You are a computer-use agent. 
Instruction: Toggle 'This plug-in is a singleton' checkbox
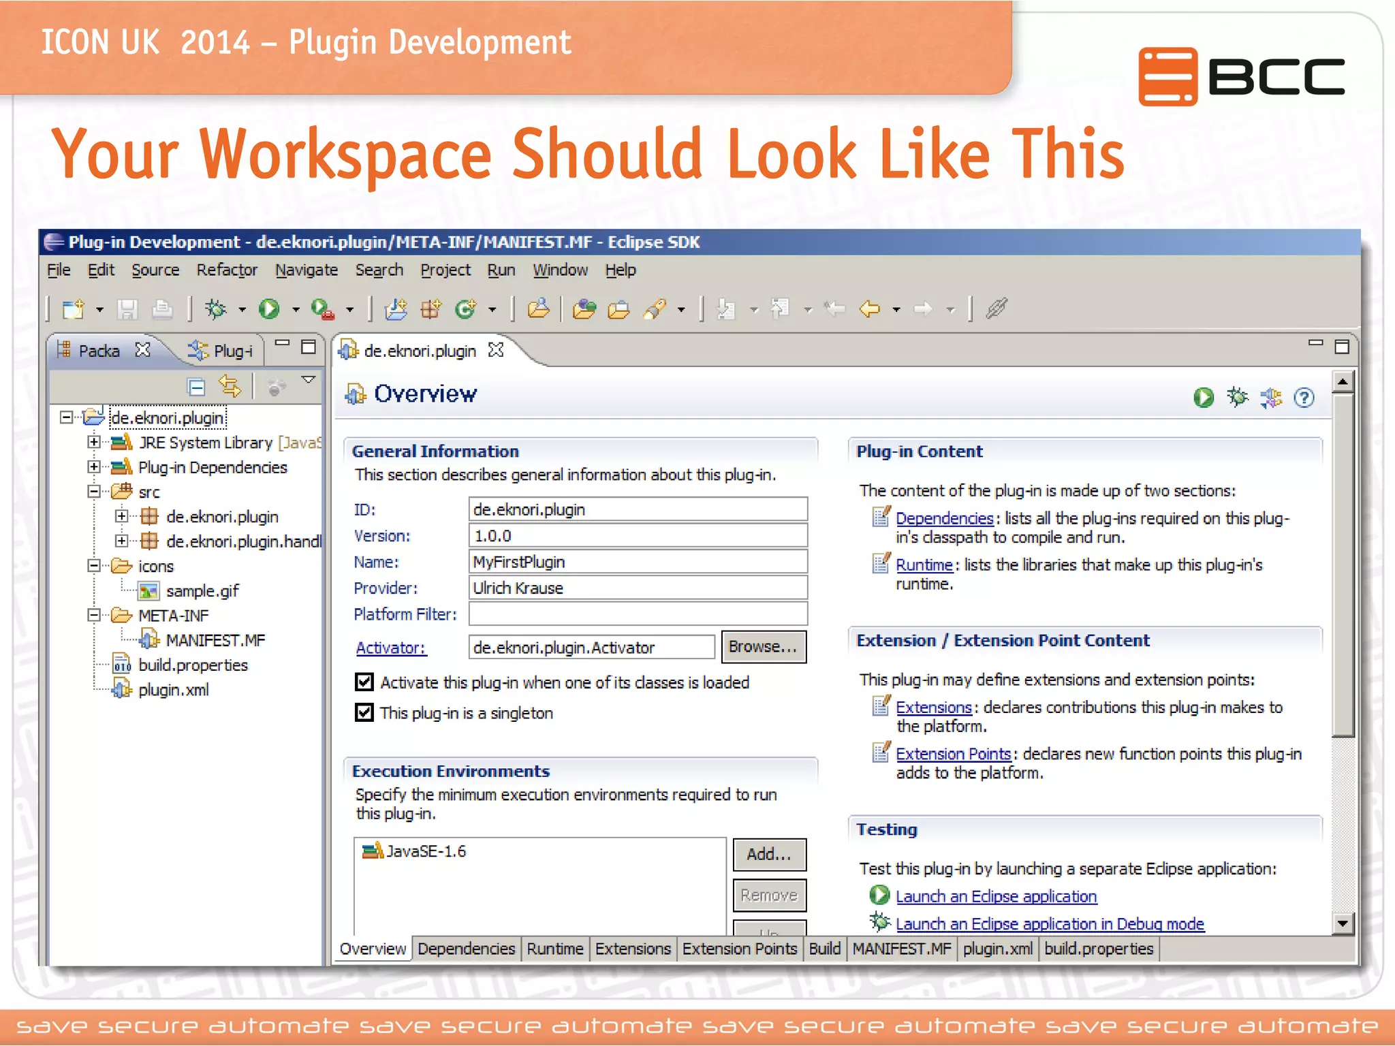(x=364, y=712)
